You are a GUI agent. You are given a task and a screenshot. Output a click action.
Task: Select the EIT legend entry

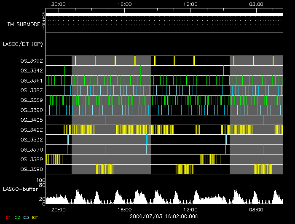point(35,217)
